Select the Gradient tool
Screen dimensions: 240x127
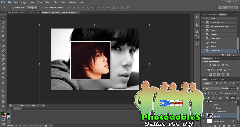pyautogui.click(x=3, y=69)
